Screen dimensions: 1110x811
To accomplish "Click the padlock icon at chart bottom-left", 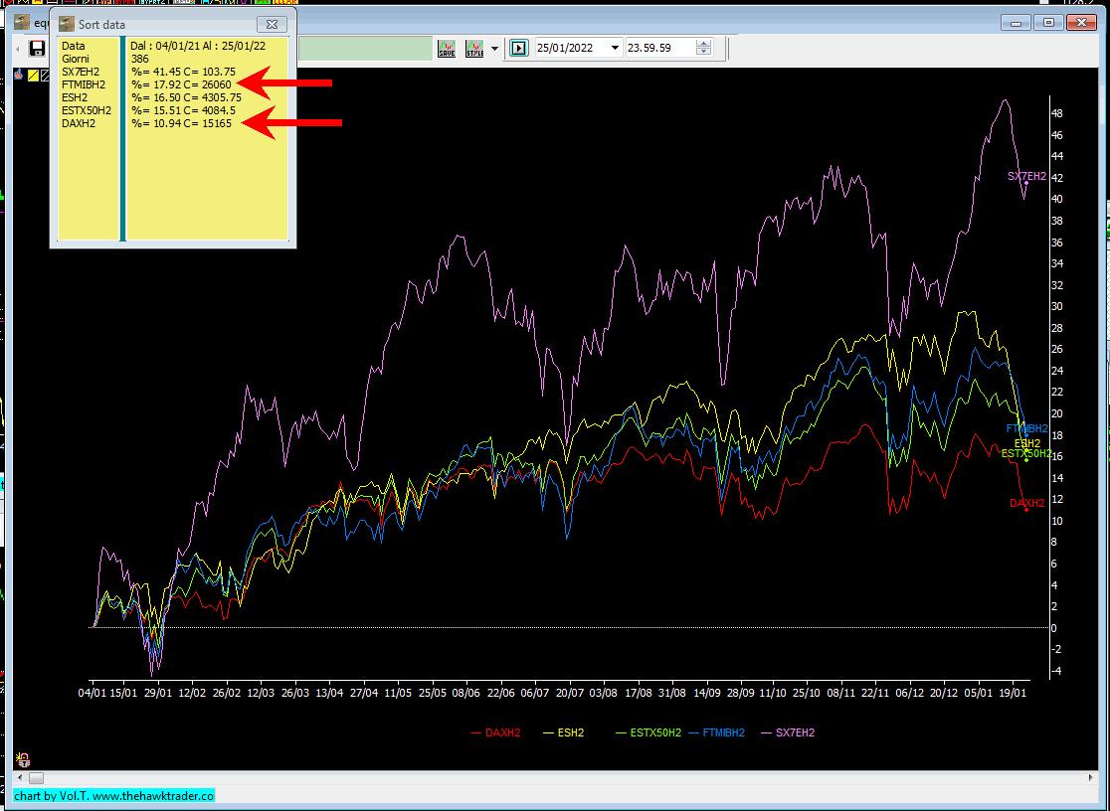I will 23,760.
